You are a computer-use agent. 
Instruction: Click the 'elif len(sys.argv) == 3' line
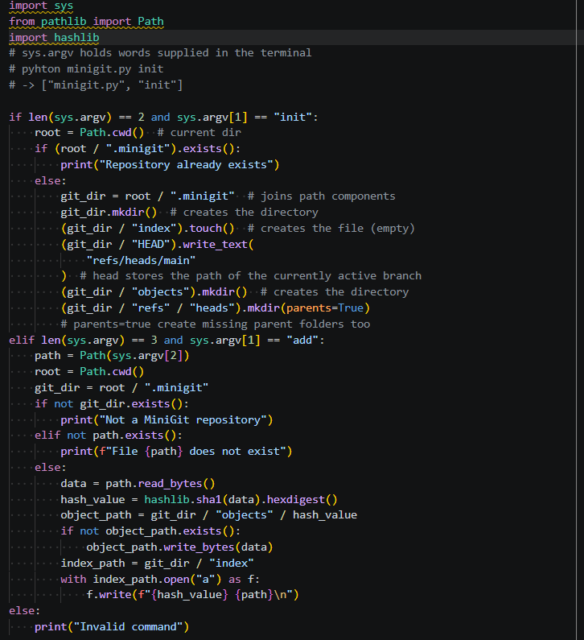[167, 340]
